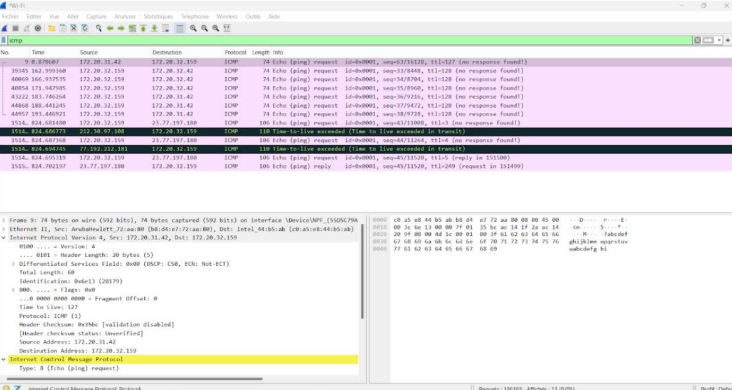Click the resize columns icon
The width and height of the screenshot is (732, 390).
[x=226, y=29]
